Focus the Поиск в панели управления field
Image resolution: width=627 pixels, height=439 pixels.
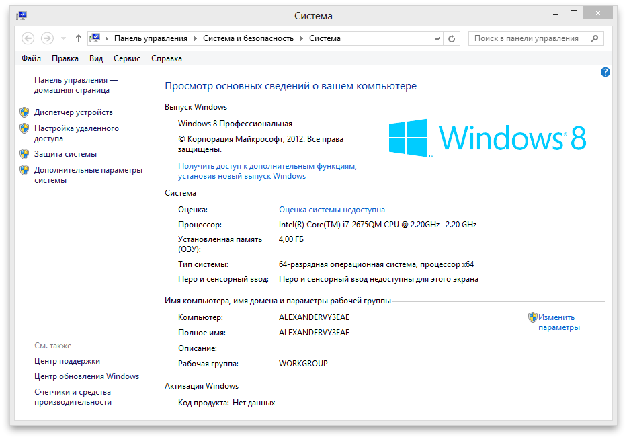click(536, 38)
